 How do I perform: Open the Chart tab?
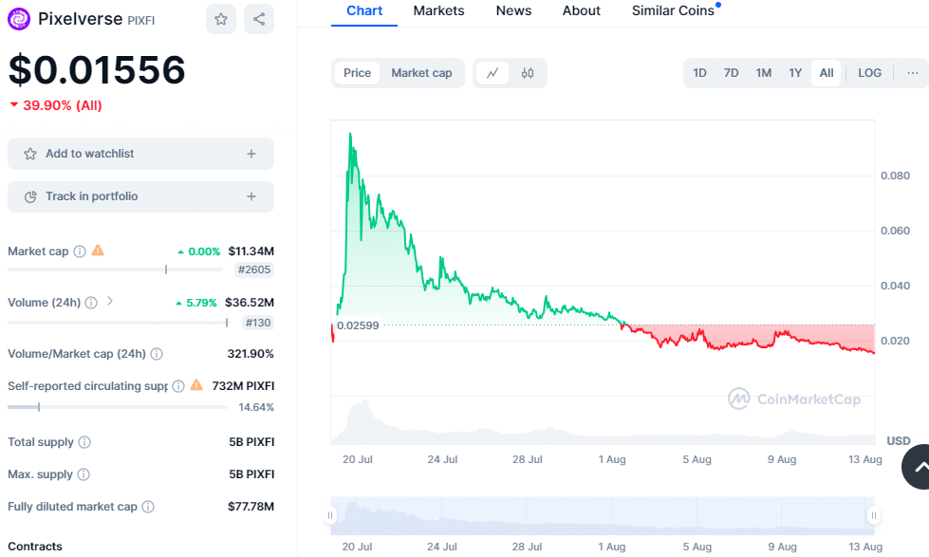364,11
